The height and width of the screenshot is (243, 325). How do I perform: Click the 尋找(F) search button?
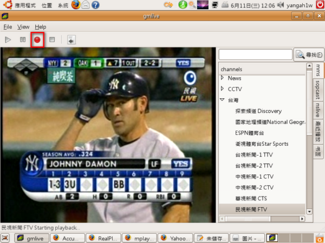click(x=309, y=55)
